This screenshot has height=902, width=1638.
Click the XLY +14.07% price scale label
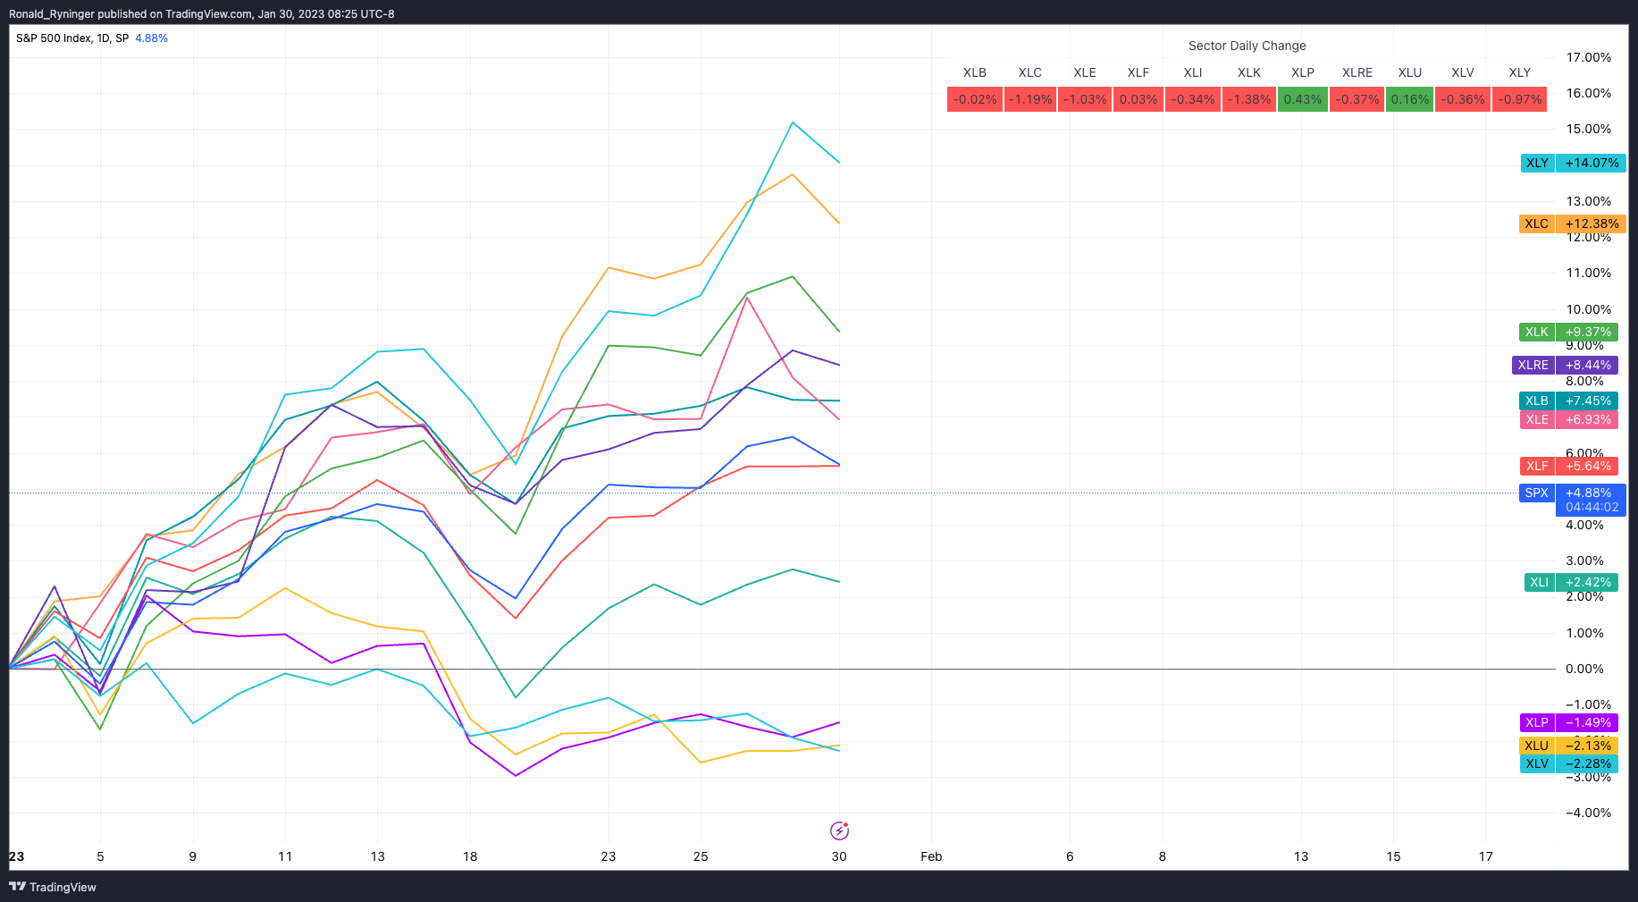point(1573,163)
